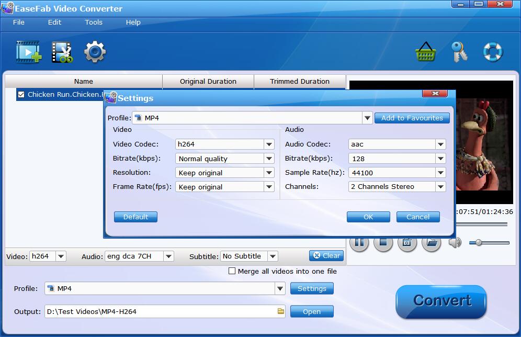This screenshot has width=521, height=337.
Task: Click the Trimmed Duration column header
Action: pyautogui.click(x=300, y=82)
